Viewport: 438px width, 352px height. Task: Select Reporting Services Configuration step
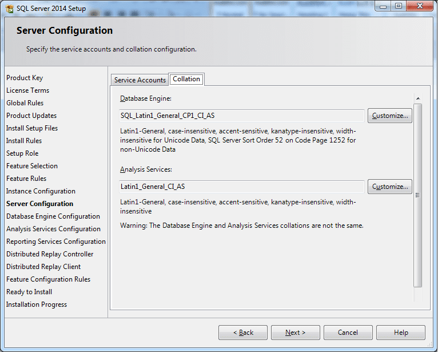point(56,242)
